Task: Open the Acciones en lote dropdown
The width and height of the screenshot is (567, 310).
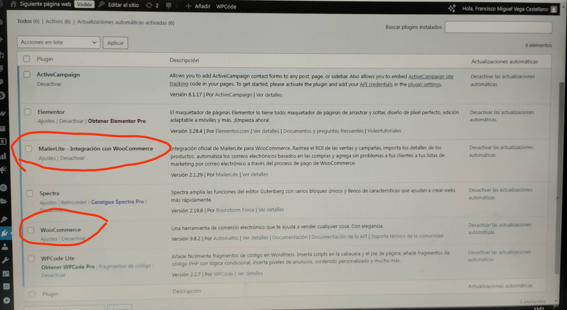Action: pos(58,42)
